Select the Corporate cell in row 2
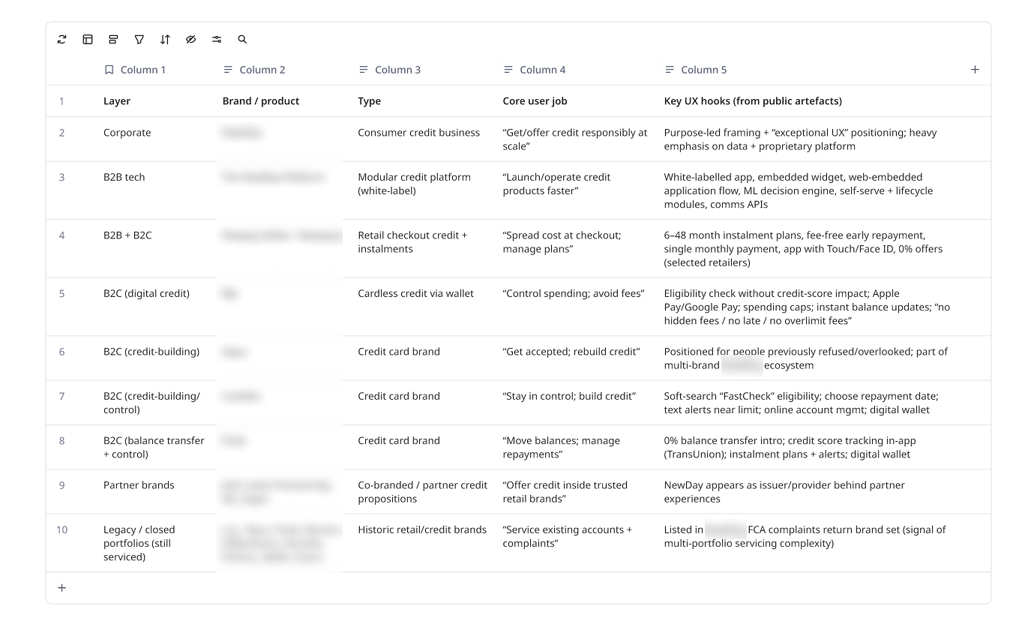 coord(126,132)
